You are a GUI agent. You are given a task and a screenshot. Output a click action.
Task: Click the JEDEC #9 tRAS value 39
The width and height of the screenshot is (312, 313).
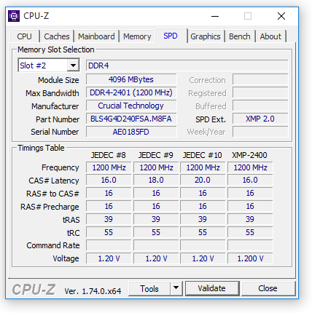156,219
